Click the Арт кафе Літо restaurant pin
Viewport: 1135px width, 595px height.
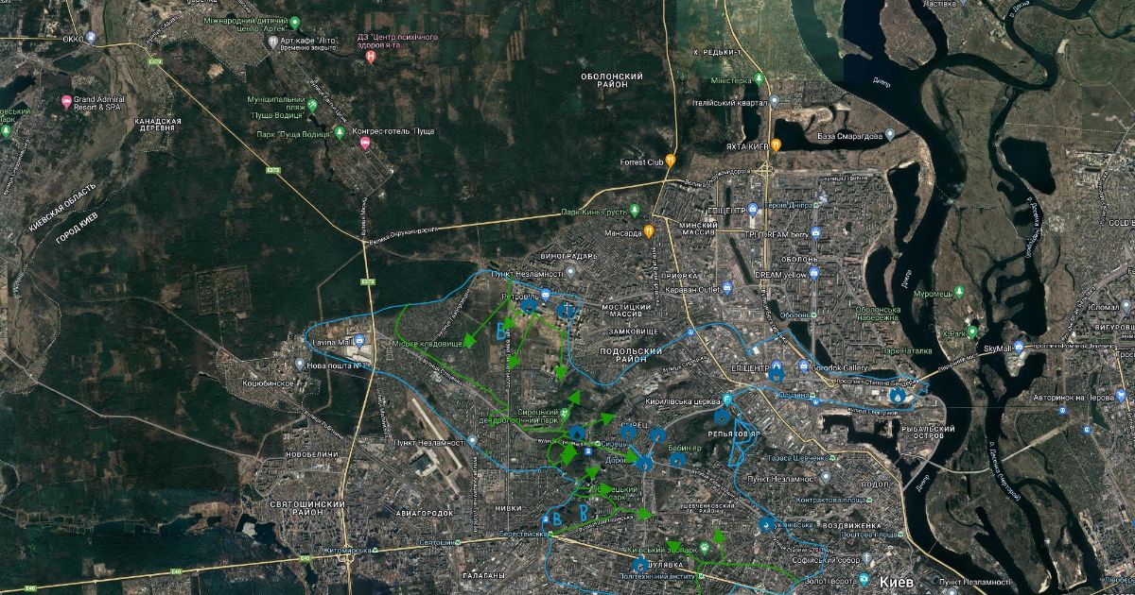point(271,42)
